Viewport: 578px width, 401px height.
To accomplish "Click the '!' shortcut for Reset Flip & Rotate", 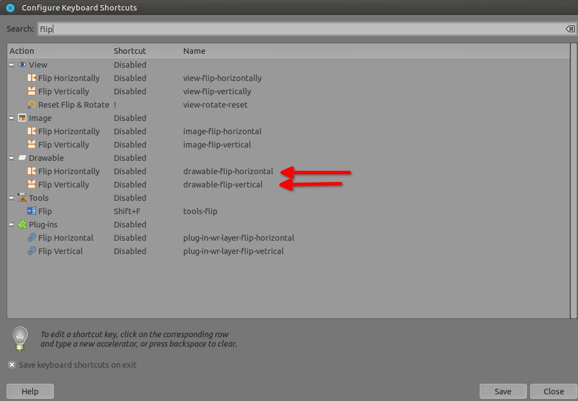I will coord(115,105).
